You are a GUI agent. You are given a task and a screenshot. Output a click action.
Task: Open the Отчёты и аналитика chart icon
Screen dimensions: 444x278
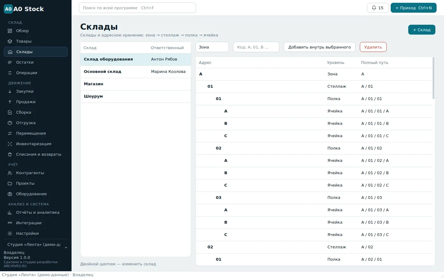point(10,213)
